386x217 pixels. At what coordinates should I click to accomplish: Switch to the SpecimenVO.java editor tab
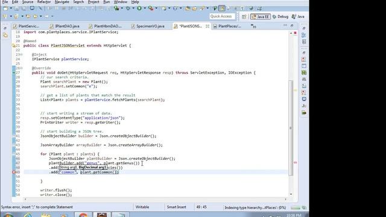click(148, 26)
